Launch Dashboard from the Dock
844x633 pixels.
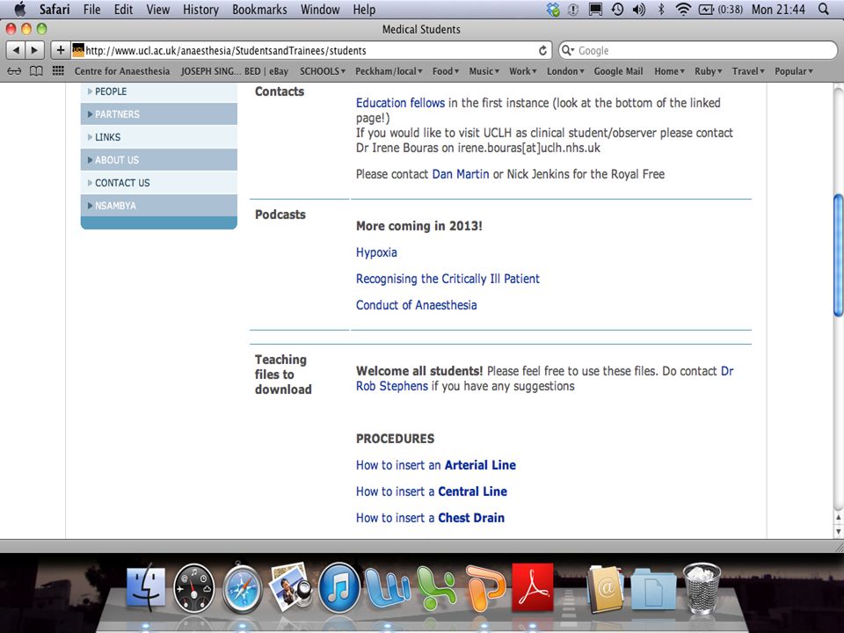coord(193,588)
